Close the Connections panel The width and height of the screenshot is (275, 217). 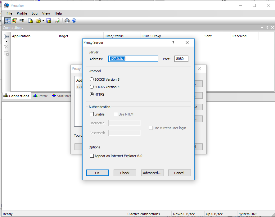(273, 28)
